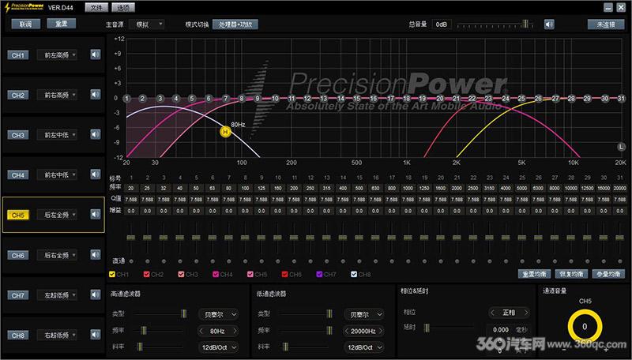
Task: Mute the CH4 channel speaker icon
Action: coord(95,174)
